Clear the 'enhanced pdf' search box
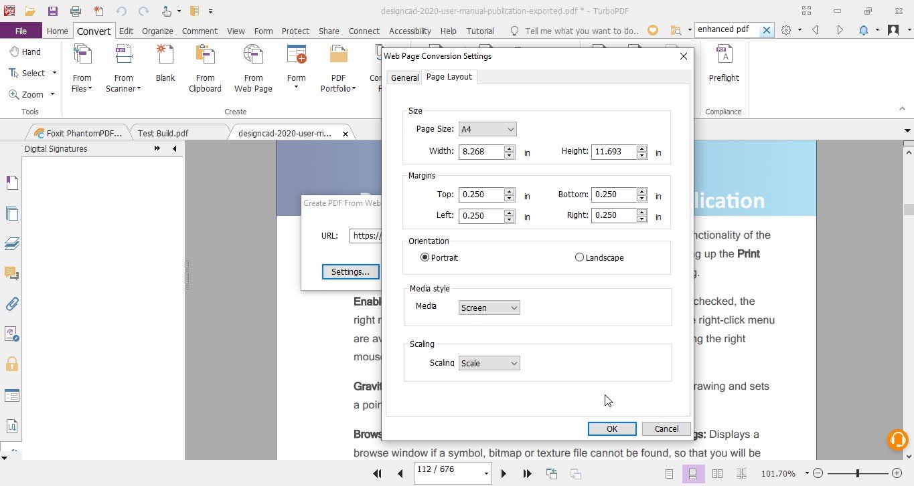Image resolution: width=914 pixels, height=486 pixels. tap(767, 30)
